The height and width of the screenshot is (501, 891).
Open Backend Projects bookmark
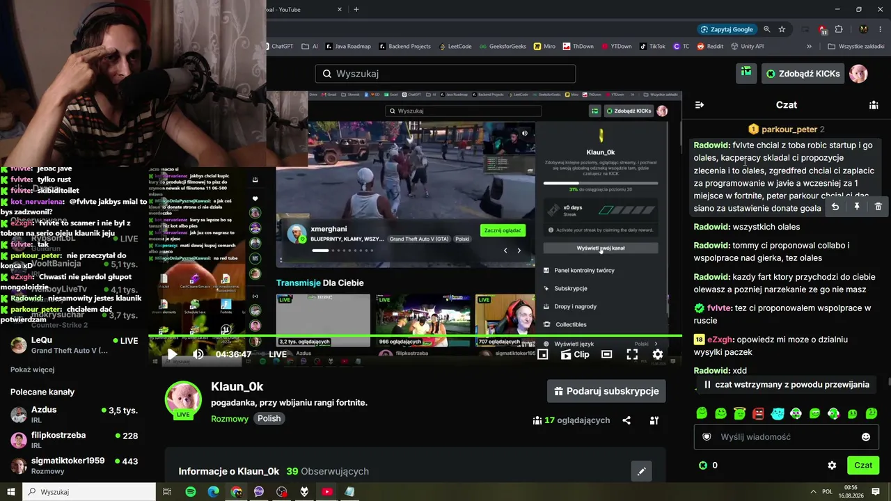click(405, 47)
